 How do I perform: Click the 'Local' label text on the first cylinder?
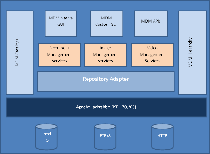[46, 134]
